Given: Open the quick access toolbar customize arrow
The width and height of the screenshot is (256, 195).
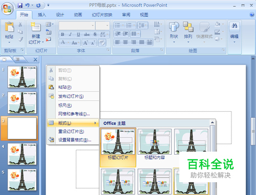Looking at the screenshot, I should pos(48,6).
